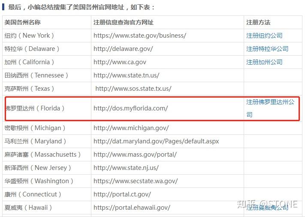Open the 注册加州公司 link

[264, 62]
